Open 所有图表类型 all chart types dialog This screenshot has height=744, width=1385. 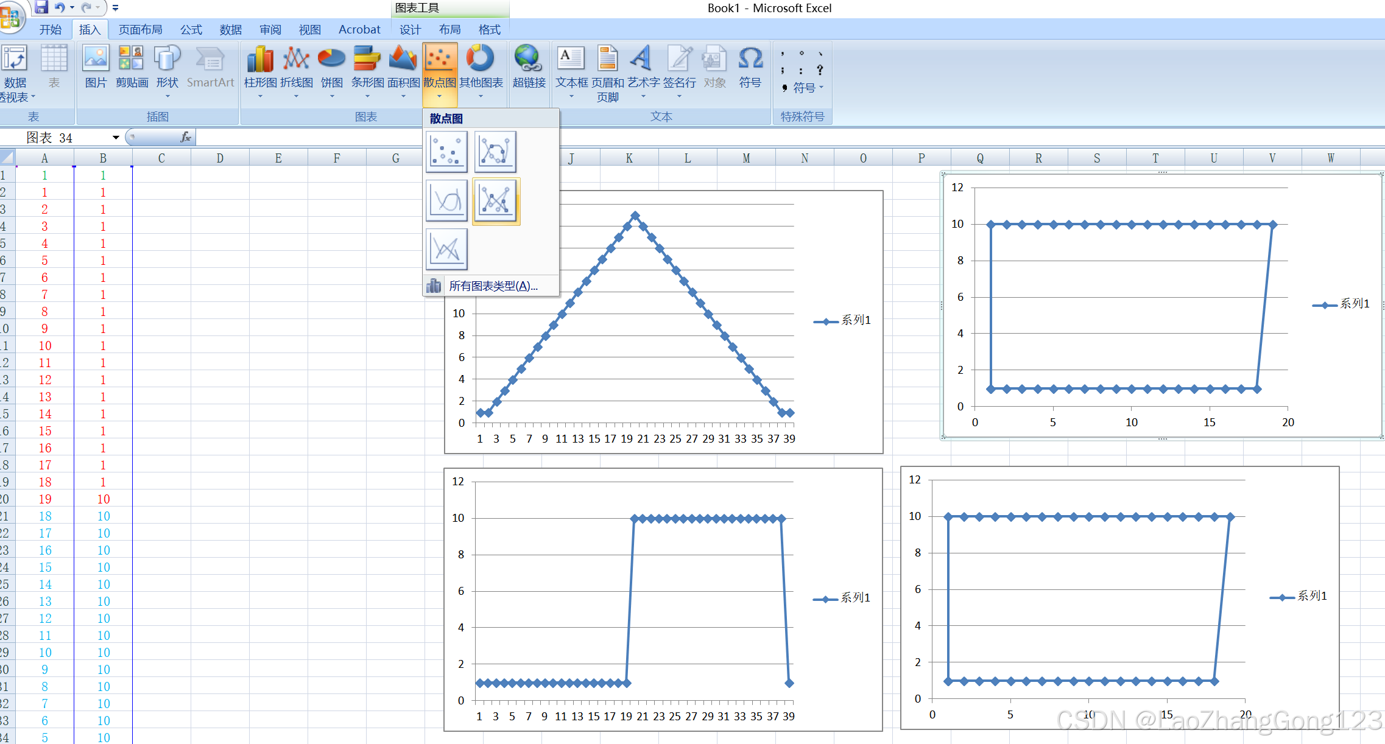click(x=492, y=286)
